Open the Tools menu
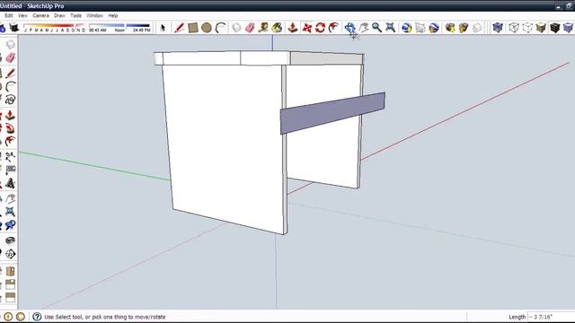The height and width of the screenshot is (323, 575). pyautogui.click(x=75, y=16)
